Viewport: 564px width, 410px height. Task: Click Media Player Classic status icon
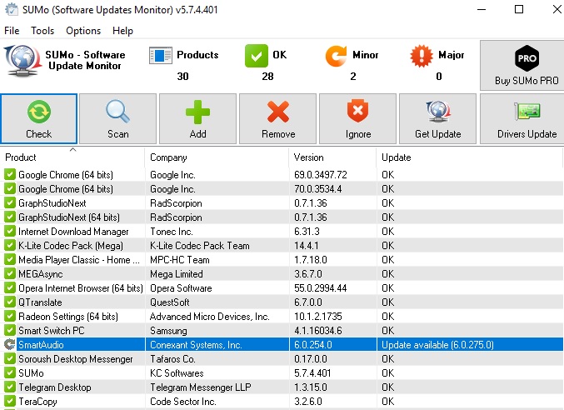point(10,259)
